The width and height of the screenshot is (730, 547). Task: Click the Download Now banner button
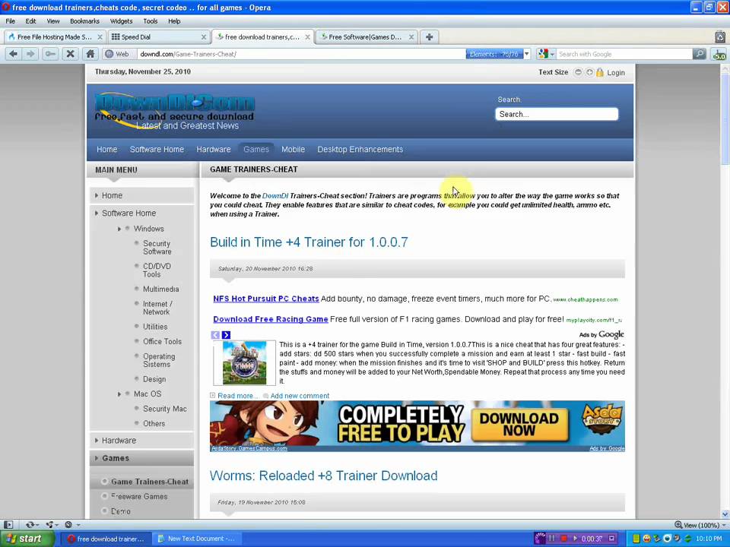519,425
